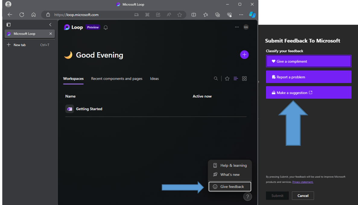The image size is (358, 205).
Task: Click the browser back arrow
Action: pos(10,15)
